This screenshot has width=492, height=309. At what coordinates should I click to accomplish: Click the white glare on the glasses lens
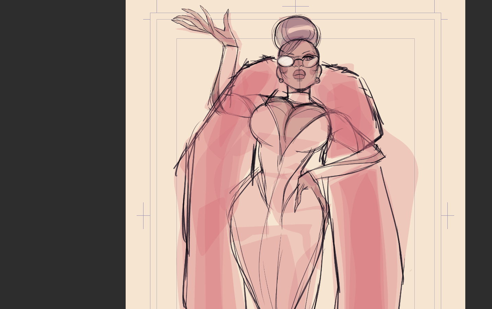click(x=285, y=61)
